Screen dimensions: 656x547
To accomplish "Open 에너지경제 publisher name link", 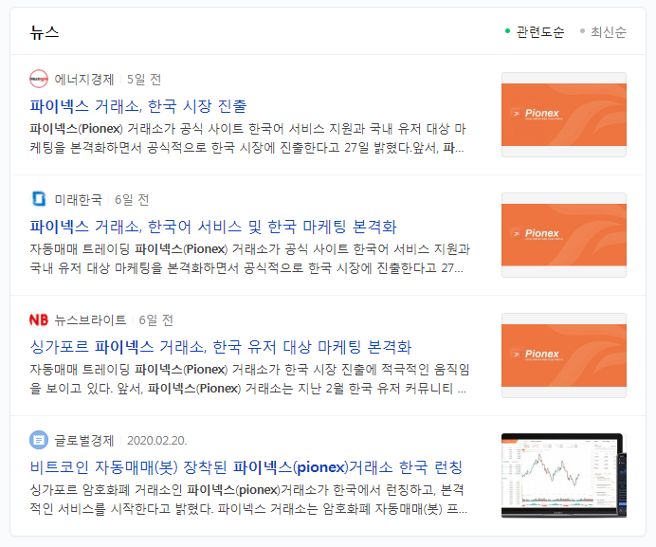I will [x=83, y=79].
